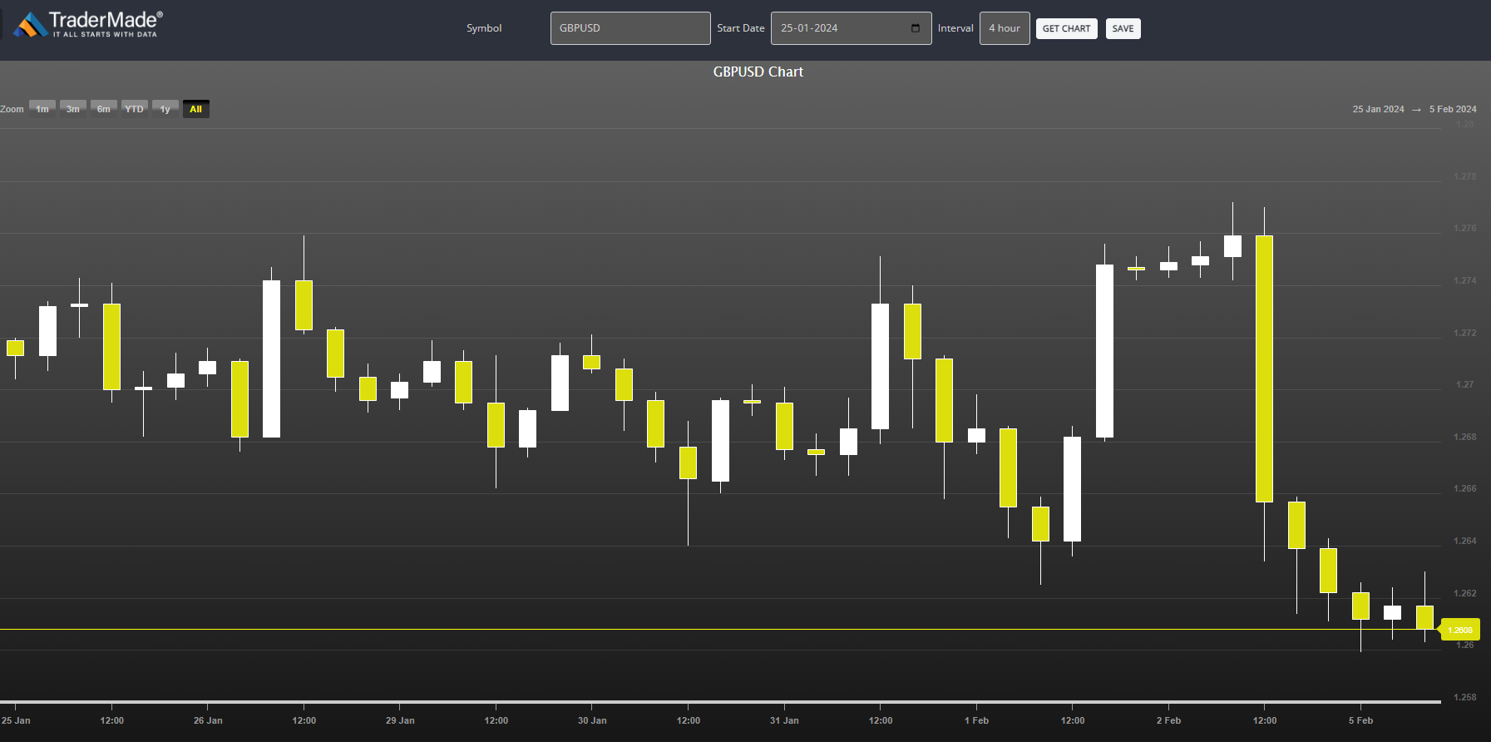
Task: Click the Symbol input field showing GBPUSD
Action: 630,28
